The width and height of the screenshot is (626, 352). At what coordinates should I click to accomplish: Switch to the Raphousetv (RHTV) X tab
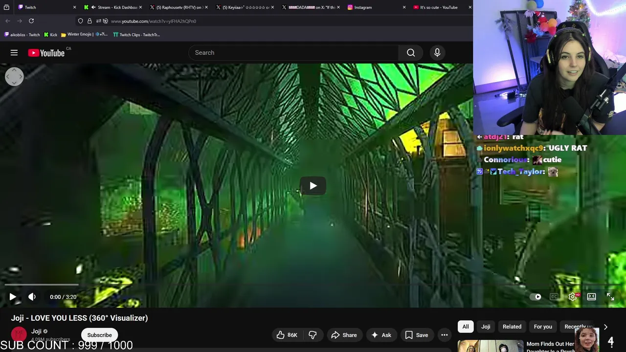coord(179,7)
